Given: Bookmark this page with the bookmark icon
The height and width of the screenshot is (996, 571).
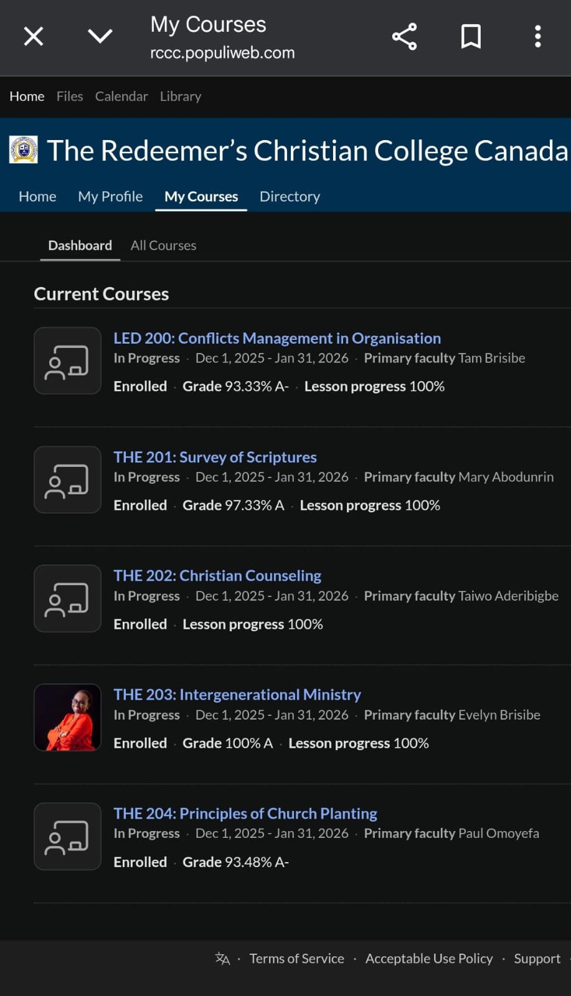Looking at the screenshot, I should [x=471, y=37].
